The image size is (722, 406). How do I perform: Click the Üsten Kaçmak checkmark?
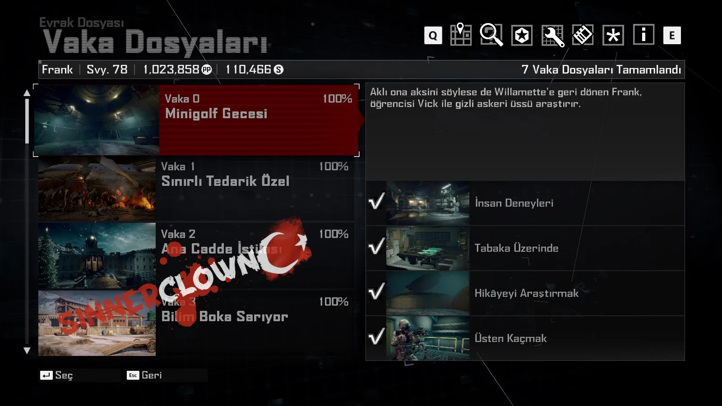(376, 337)
